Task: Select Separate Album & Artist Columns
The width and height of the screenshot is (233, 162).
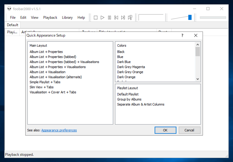Action: tap(141, 104)
